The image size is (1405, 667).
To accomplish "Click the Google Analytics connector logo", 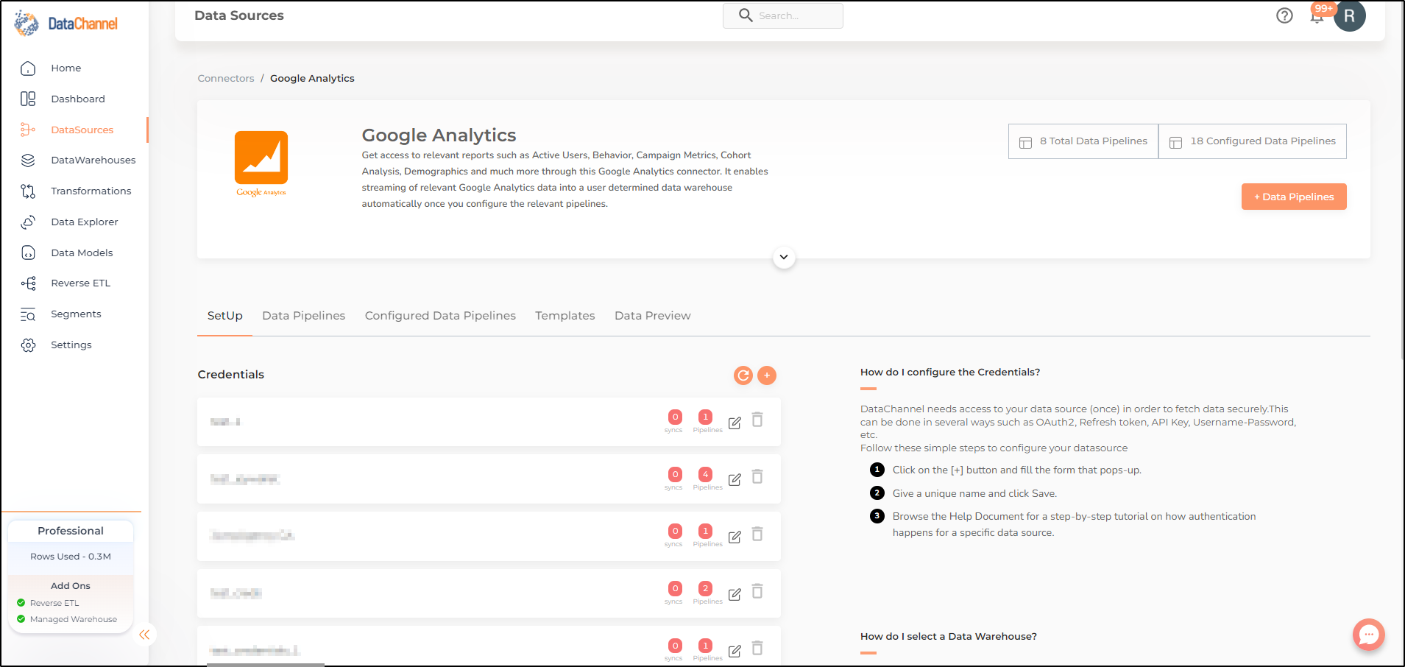I will pyautogui.click(x=261, y=163).
